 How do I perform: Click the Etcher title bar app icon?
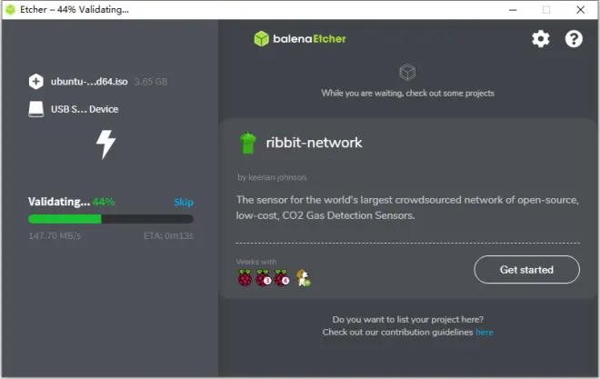(x=11, y=10)
